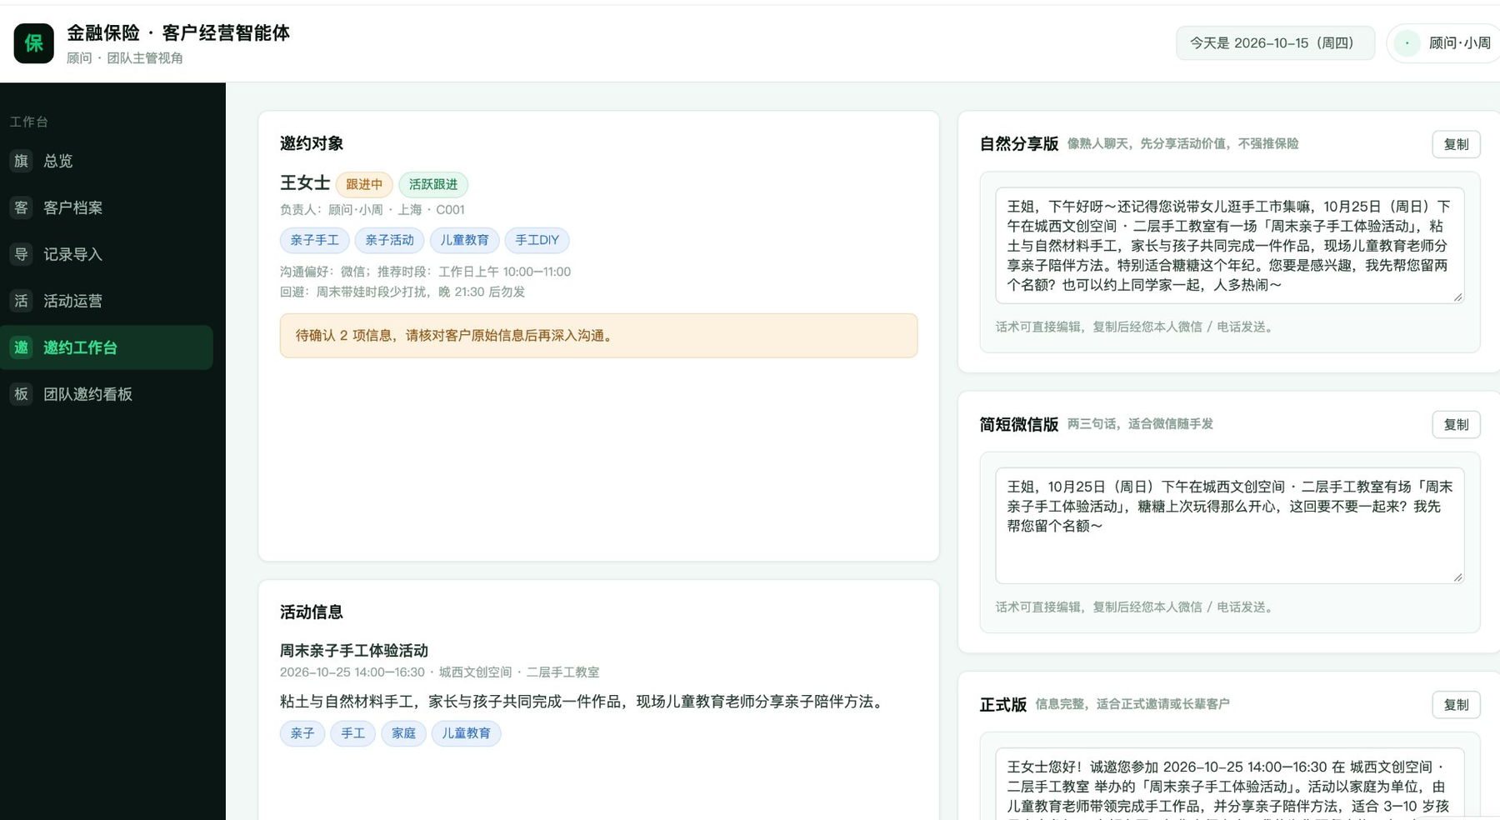
Task: Select 邀约工作台 sidebar entry
Action: [107, 347]
